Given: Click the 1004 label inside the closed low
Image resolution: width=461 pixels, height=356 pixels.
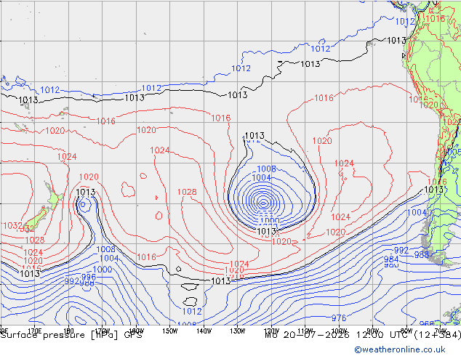Looking at the screenshot, I should pyautogui.click(x=261, y=177).
